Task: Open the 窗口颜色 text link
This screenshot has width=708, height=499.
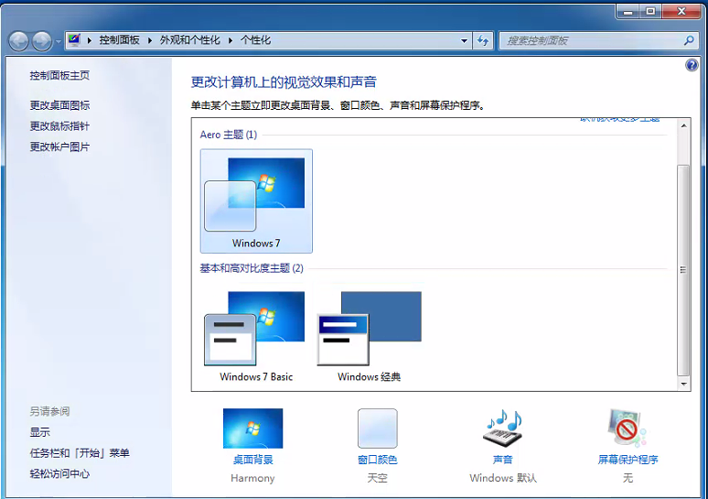Action: click(x=378, y=460)
